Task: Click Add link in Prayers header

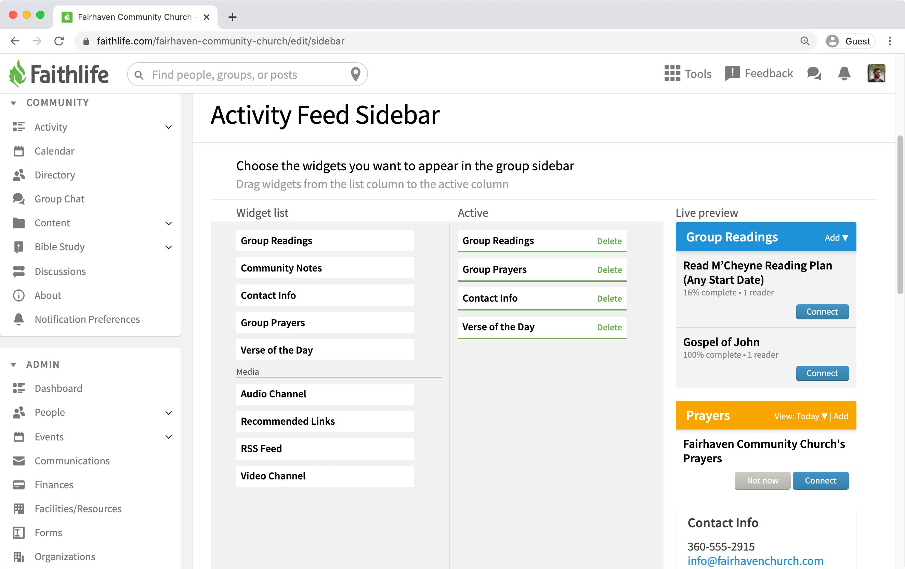Action: coord(841,416)
